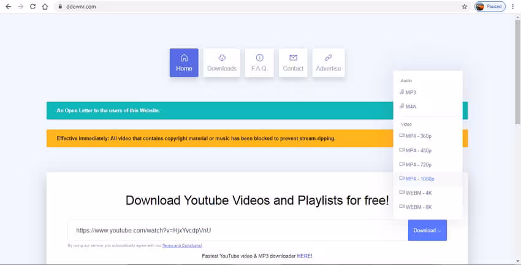Choose WEBM - 8K video format

tap(428, 207)
